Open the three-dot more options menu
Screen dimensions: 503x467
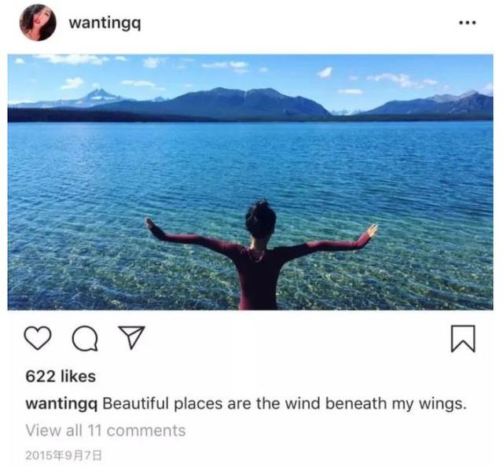point(468,23)
